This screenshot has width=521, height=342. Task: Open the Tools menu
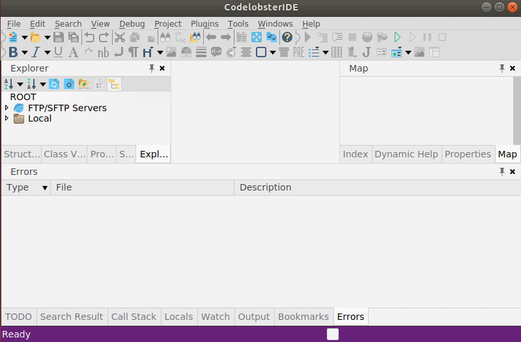tap(238, 24)
